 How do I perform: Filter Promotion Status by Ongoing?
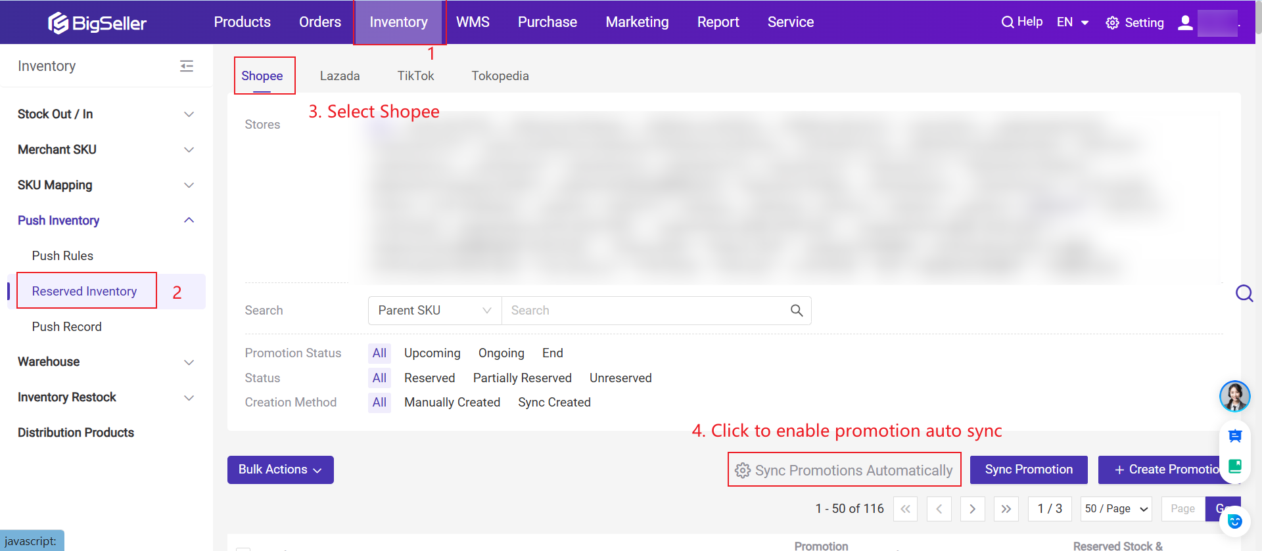pyautogui.click(x=502, y=353)
